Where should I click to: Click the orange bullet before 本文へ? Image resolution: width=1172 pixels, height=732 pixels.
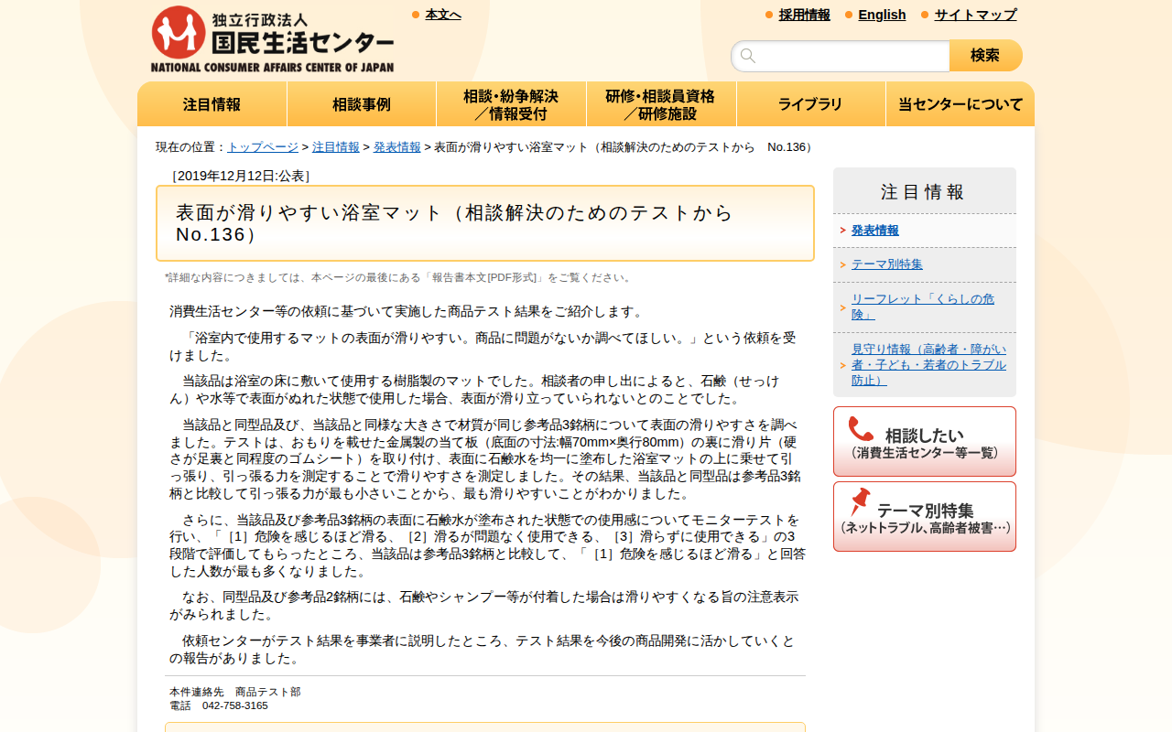(416, 15)
